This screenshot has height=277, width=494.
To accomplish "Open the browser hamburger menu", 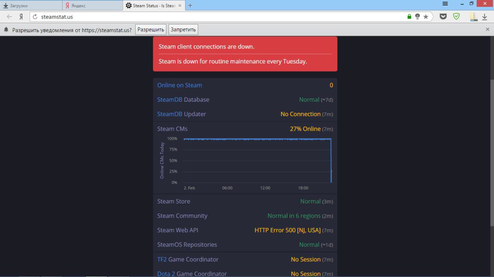I will (x=445, y=3).
